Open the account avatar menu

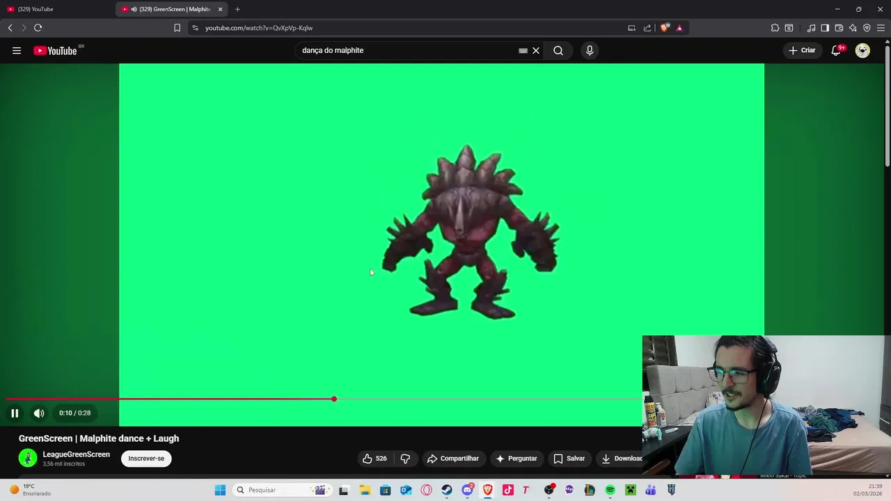pos(862,50)
